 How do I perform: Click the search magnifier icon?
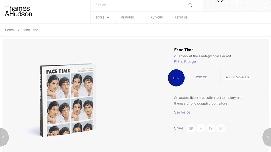tap(190, 5)
